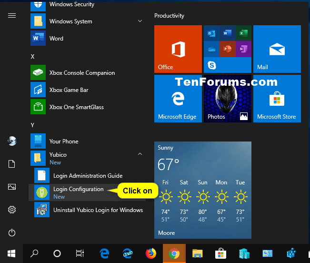This screenshot has width=310, height=263.
Task: Switch to Chrome on the taskbar
Action: pyautogui.click(x=174, y=253)
